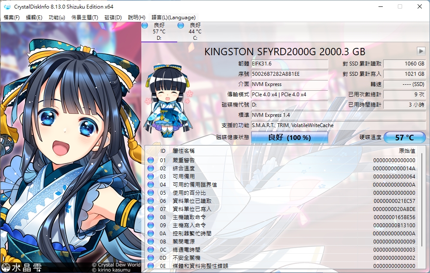Select raw value 0000000020ABDE
The image size is (430, 273).
[x=394, y=209]
